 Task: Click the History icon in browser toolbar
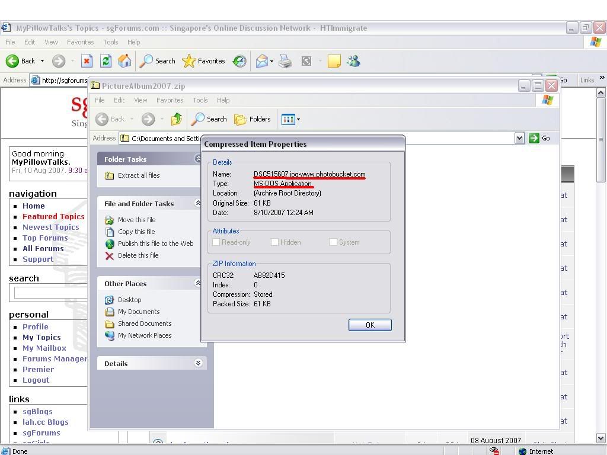[239, 61]
